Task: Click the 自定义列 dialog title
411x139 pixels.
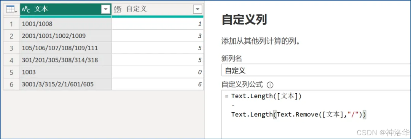Action: click(244, 20)
